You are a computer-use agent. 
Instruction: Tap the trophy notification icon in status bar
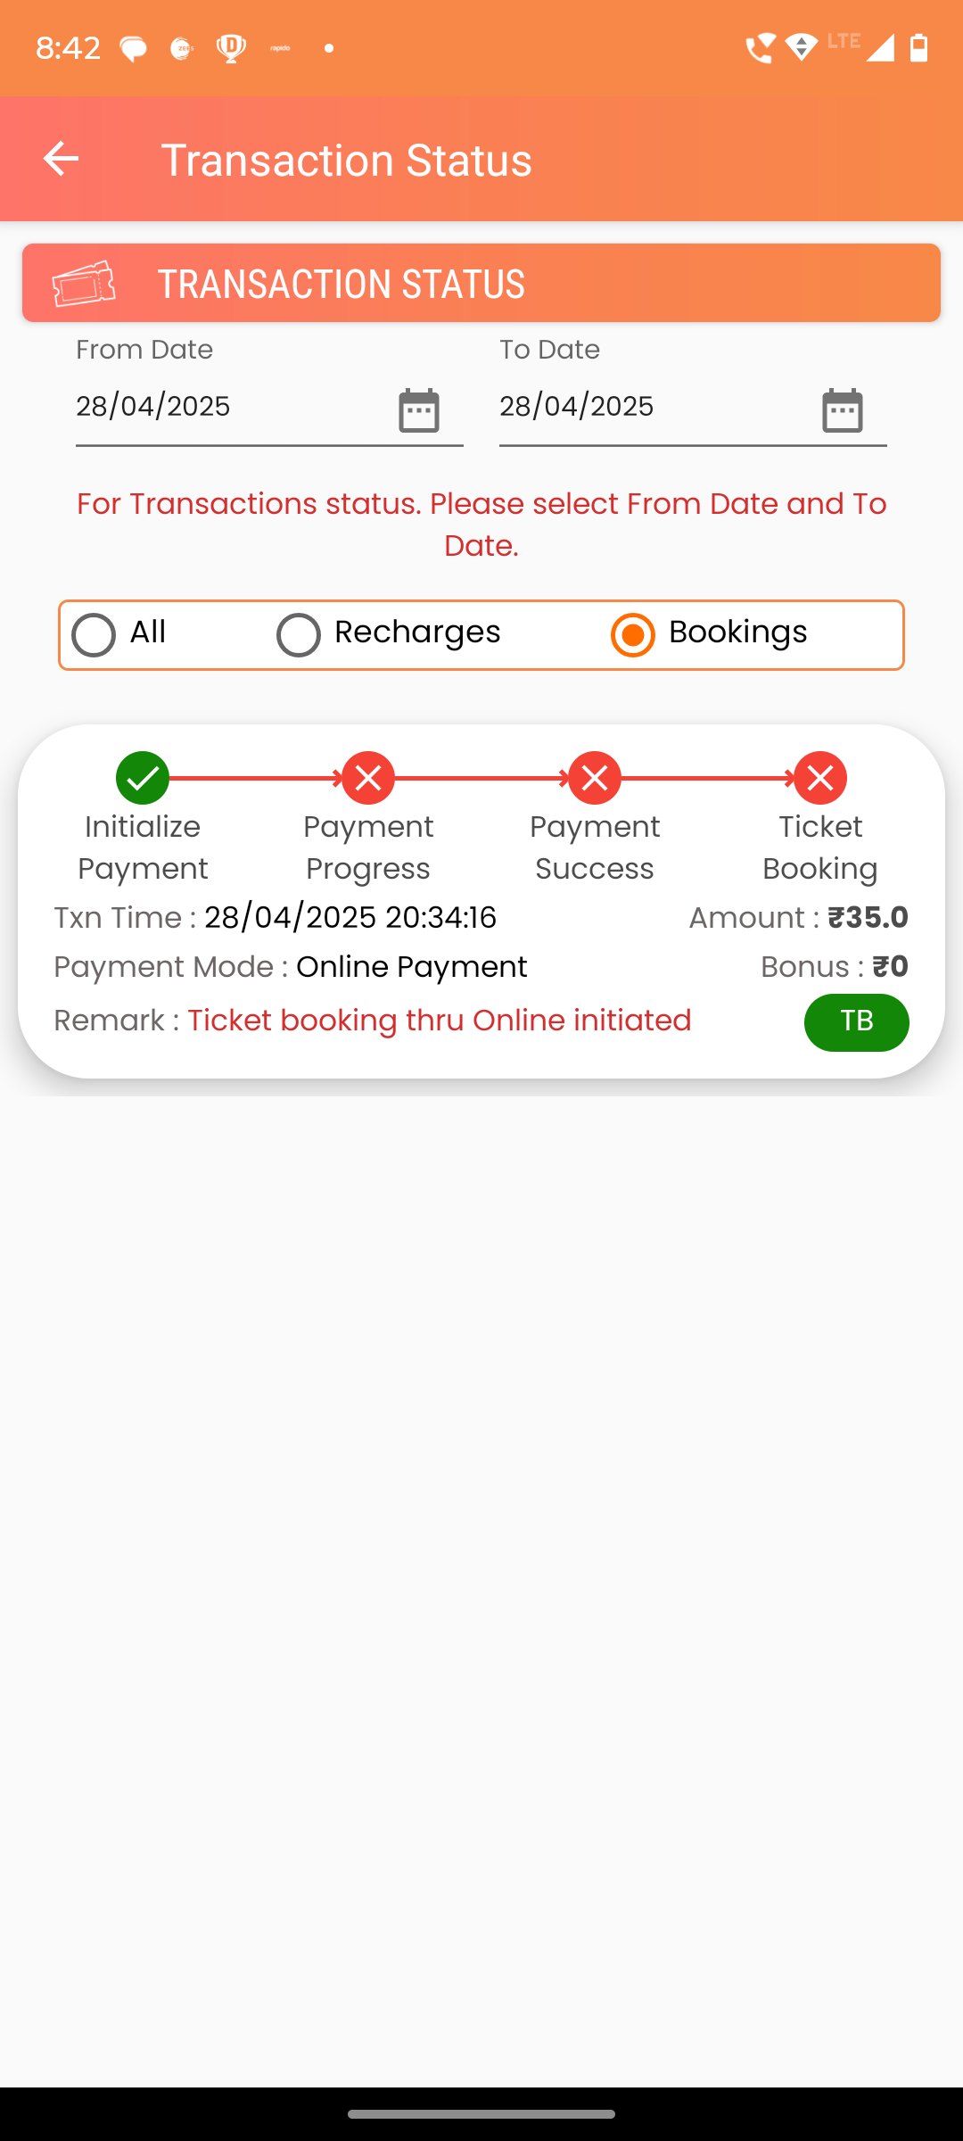(231, 48)
